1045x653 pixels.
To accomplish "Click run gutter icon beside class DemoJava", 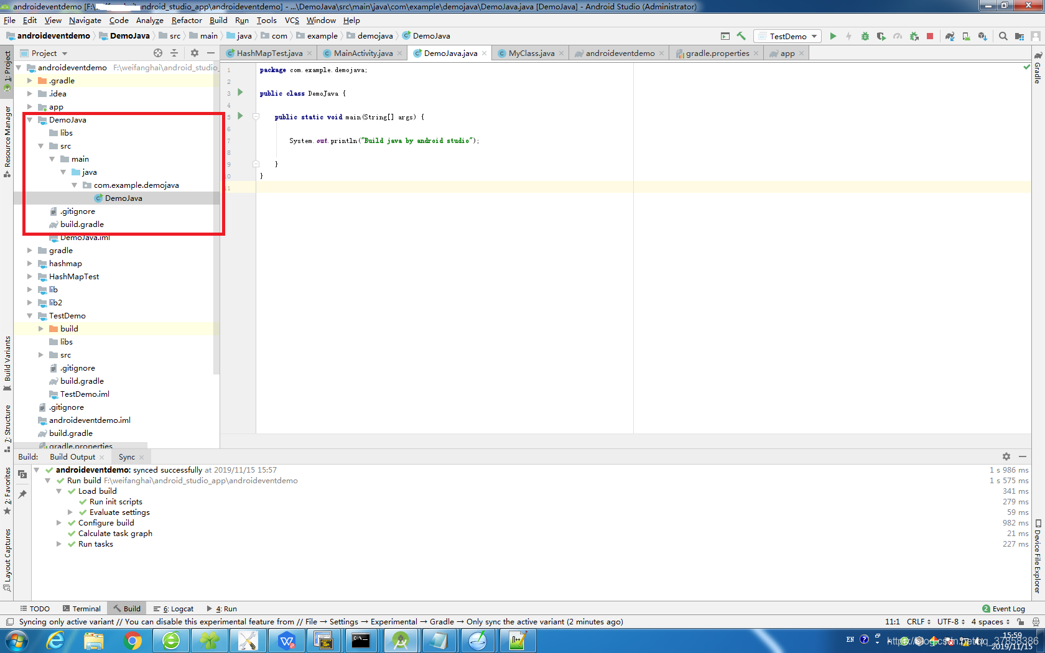I will coord(240,93).
